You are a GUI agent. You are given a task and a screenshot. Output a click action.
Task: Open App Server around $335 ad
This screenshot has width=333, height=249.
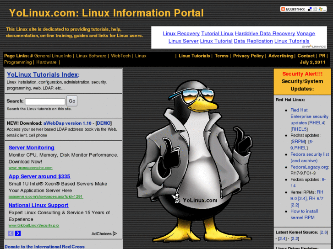click(39, 176)
